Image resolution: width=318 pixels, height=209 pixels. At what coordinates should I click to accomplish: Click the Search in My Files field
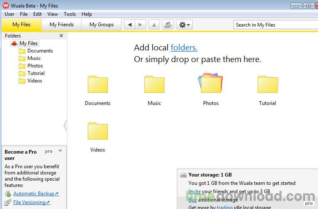[275, 25]
